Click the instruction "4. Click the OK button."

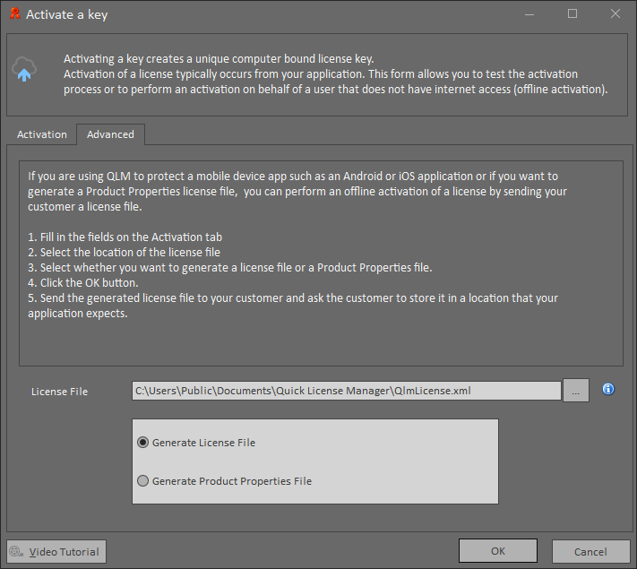83,282
